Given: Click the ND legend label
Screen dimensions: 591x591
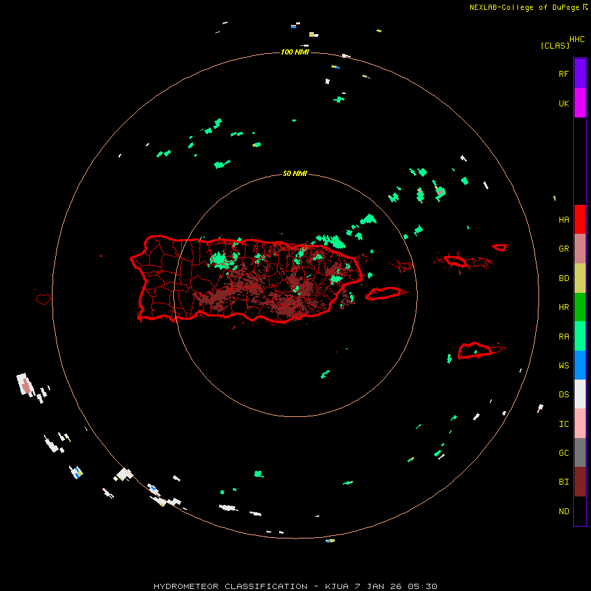Looking at the screenshot, I should pyautogui.click(x=563, y=511).
